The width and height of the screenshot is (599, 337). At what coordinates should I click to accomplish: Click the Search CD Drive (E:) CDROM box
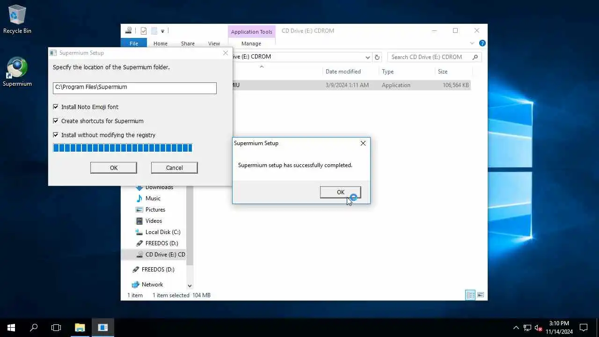click(x=434, y=57)
